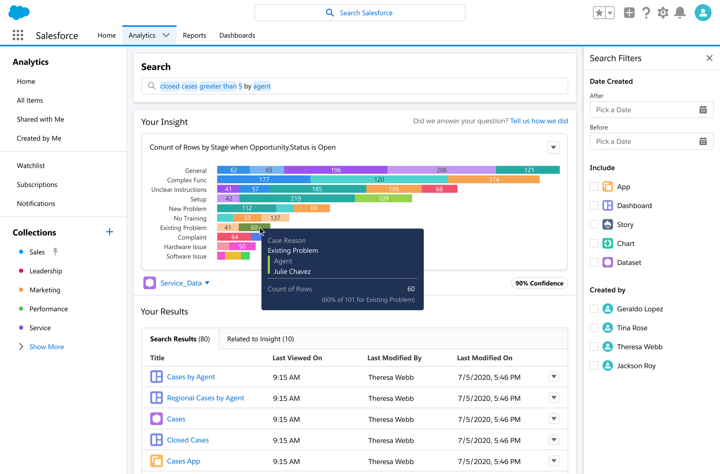Open the App Launcher grid icon
Screen dimensions: 720x474
point(18,35)
